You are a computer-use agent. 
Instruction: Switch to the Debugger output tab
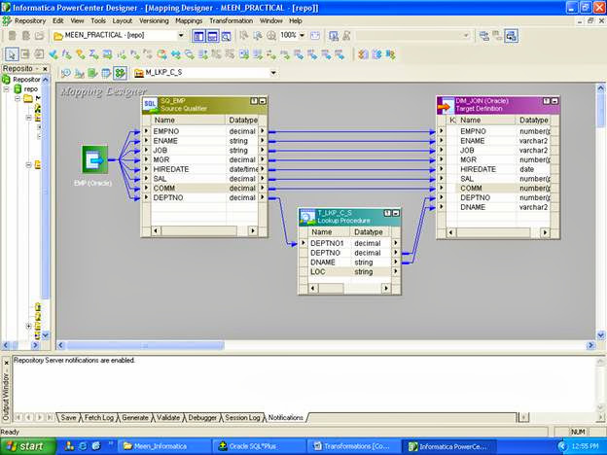click(202, 417)
